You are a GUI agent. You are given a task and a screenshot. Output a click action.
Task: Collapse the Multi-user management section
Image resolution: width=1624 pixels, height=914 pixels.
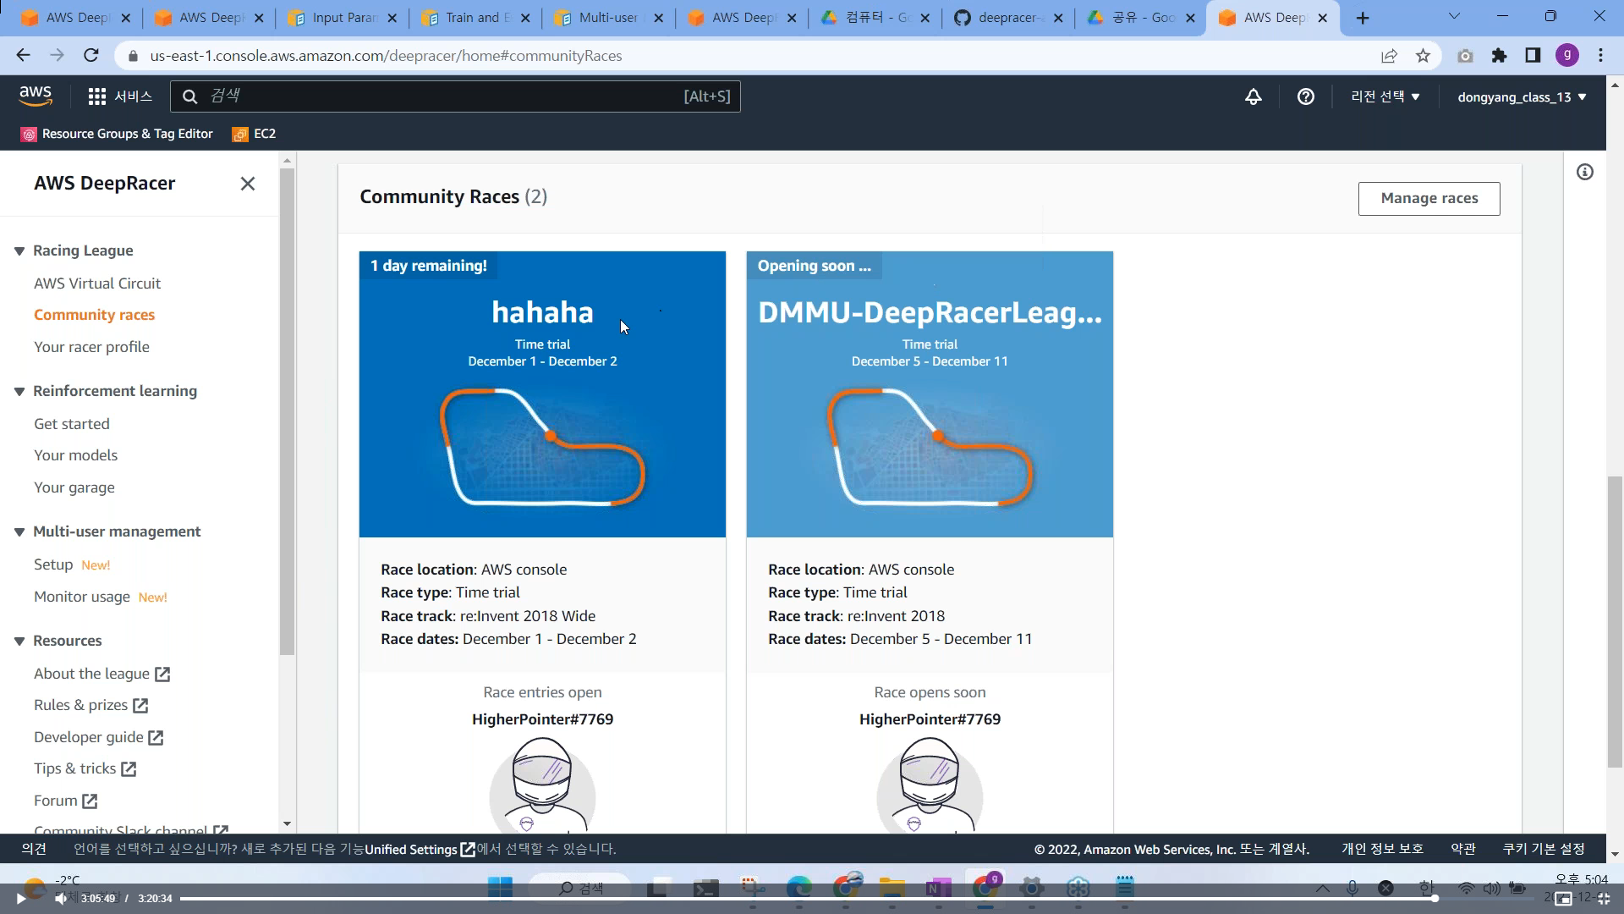(x=19, y=532)
